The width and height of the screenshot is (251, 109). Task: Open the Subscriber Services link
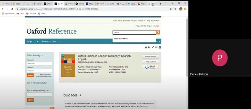130,21
